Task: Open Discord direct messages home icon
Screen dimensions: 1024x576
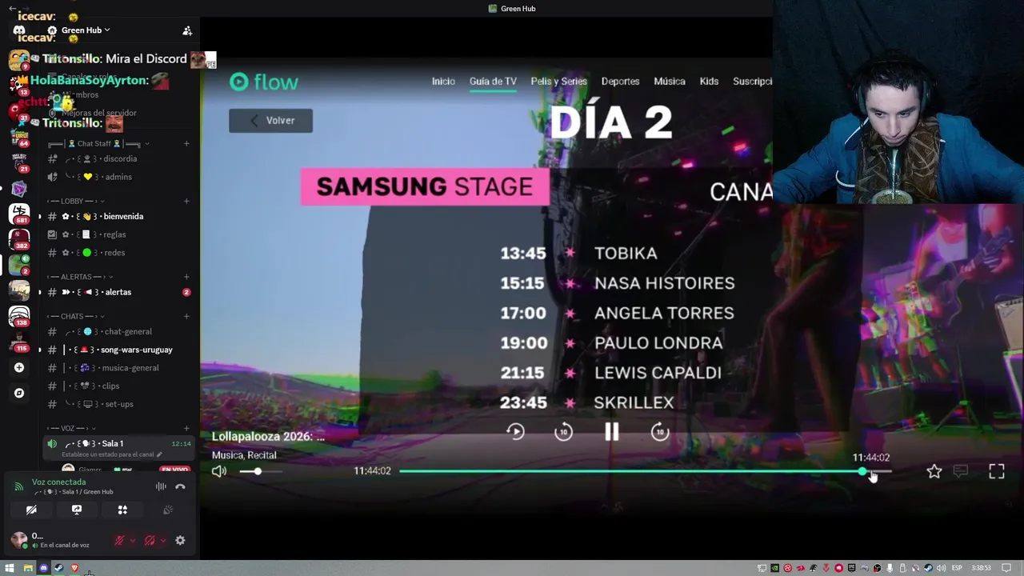Action: tap(19, 30)
